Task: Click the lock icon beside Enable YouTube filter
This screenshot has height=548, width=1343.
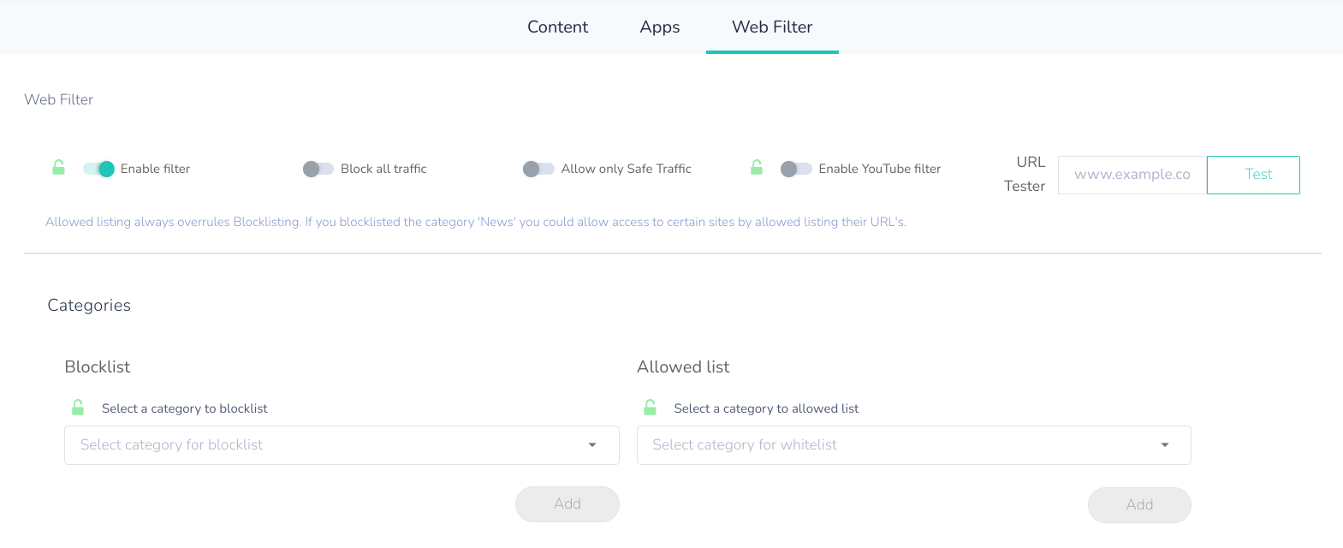Action: [757, 167]
